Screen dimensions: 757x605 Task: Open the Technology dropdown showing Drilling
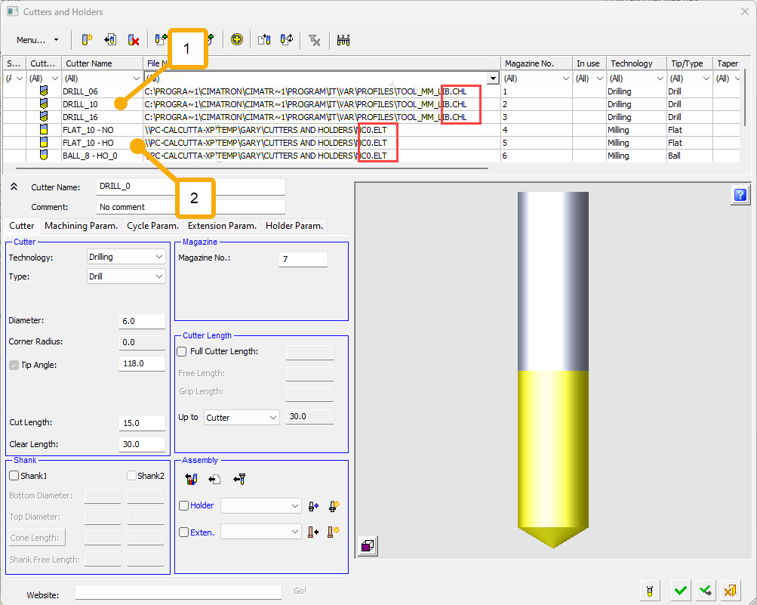[x=126, y=257]
